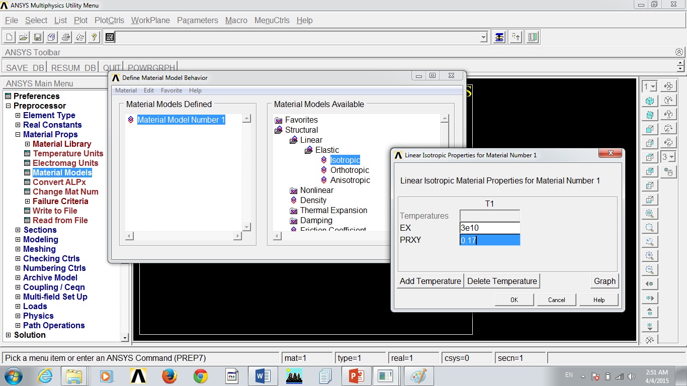Open the command input history dropdown arrow
687x386 pixels.
point(483,37)
